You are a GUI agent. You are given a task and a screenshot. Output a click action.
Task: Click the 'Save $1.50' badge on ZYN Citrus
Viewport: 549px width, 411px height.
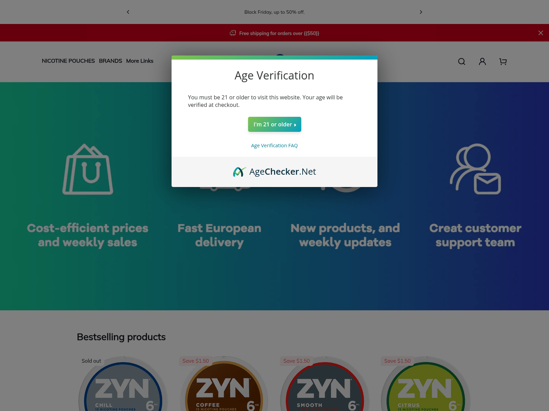(x=397, y=361)
